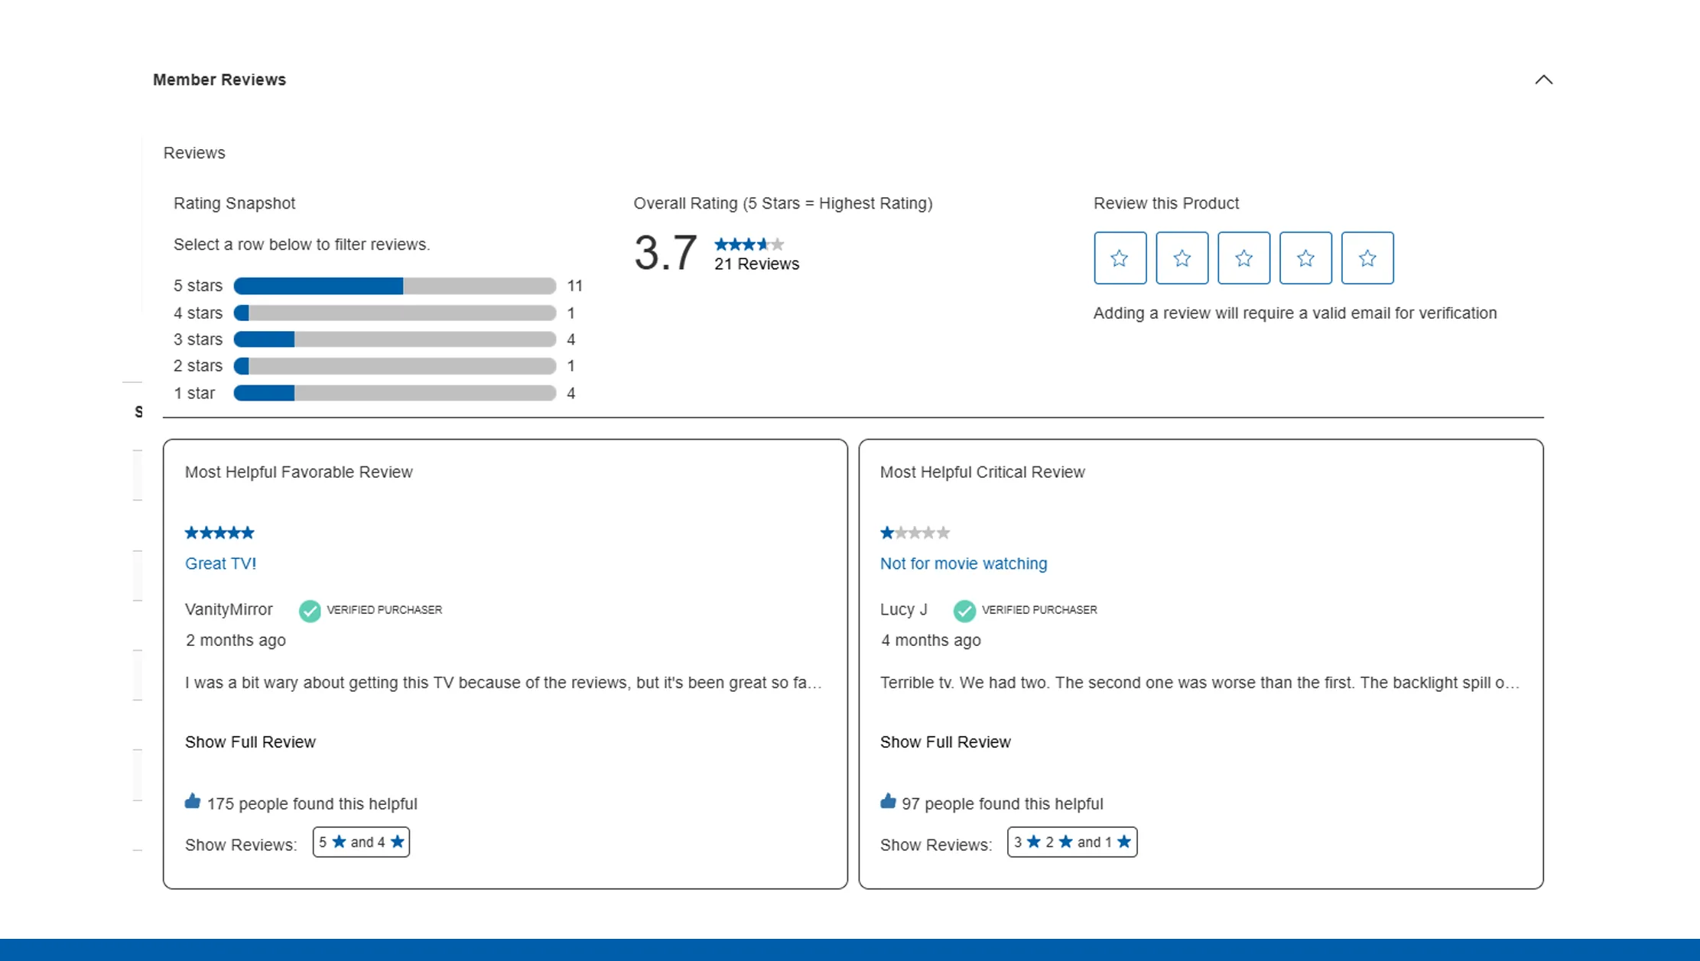Click the fifth star to rate five stars

click(1367, 258)
